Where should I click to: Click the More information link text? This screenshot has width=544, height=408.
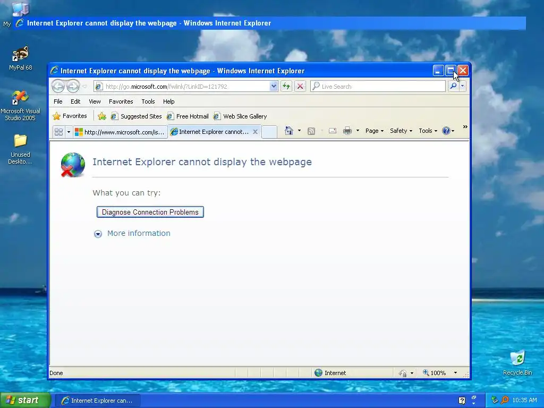click(x=139, y=233)
